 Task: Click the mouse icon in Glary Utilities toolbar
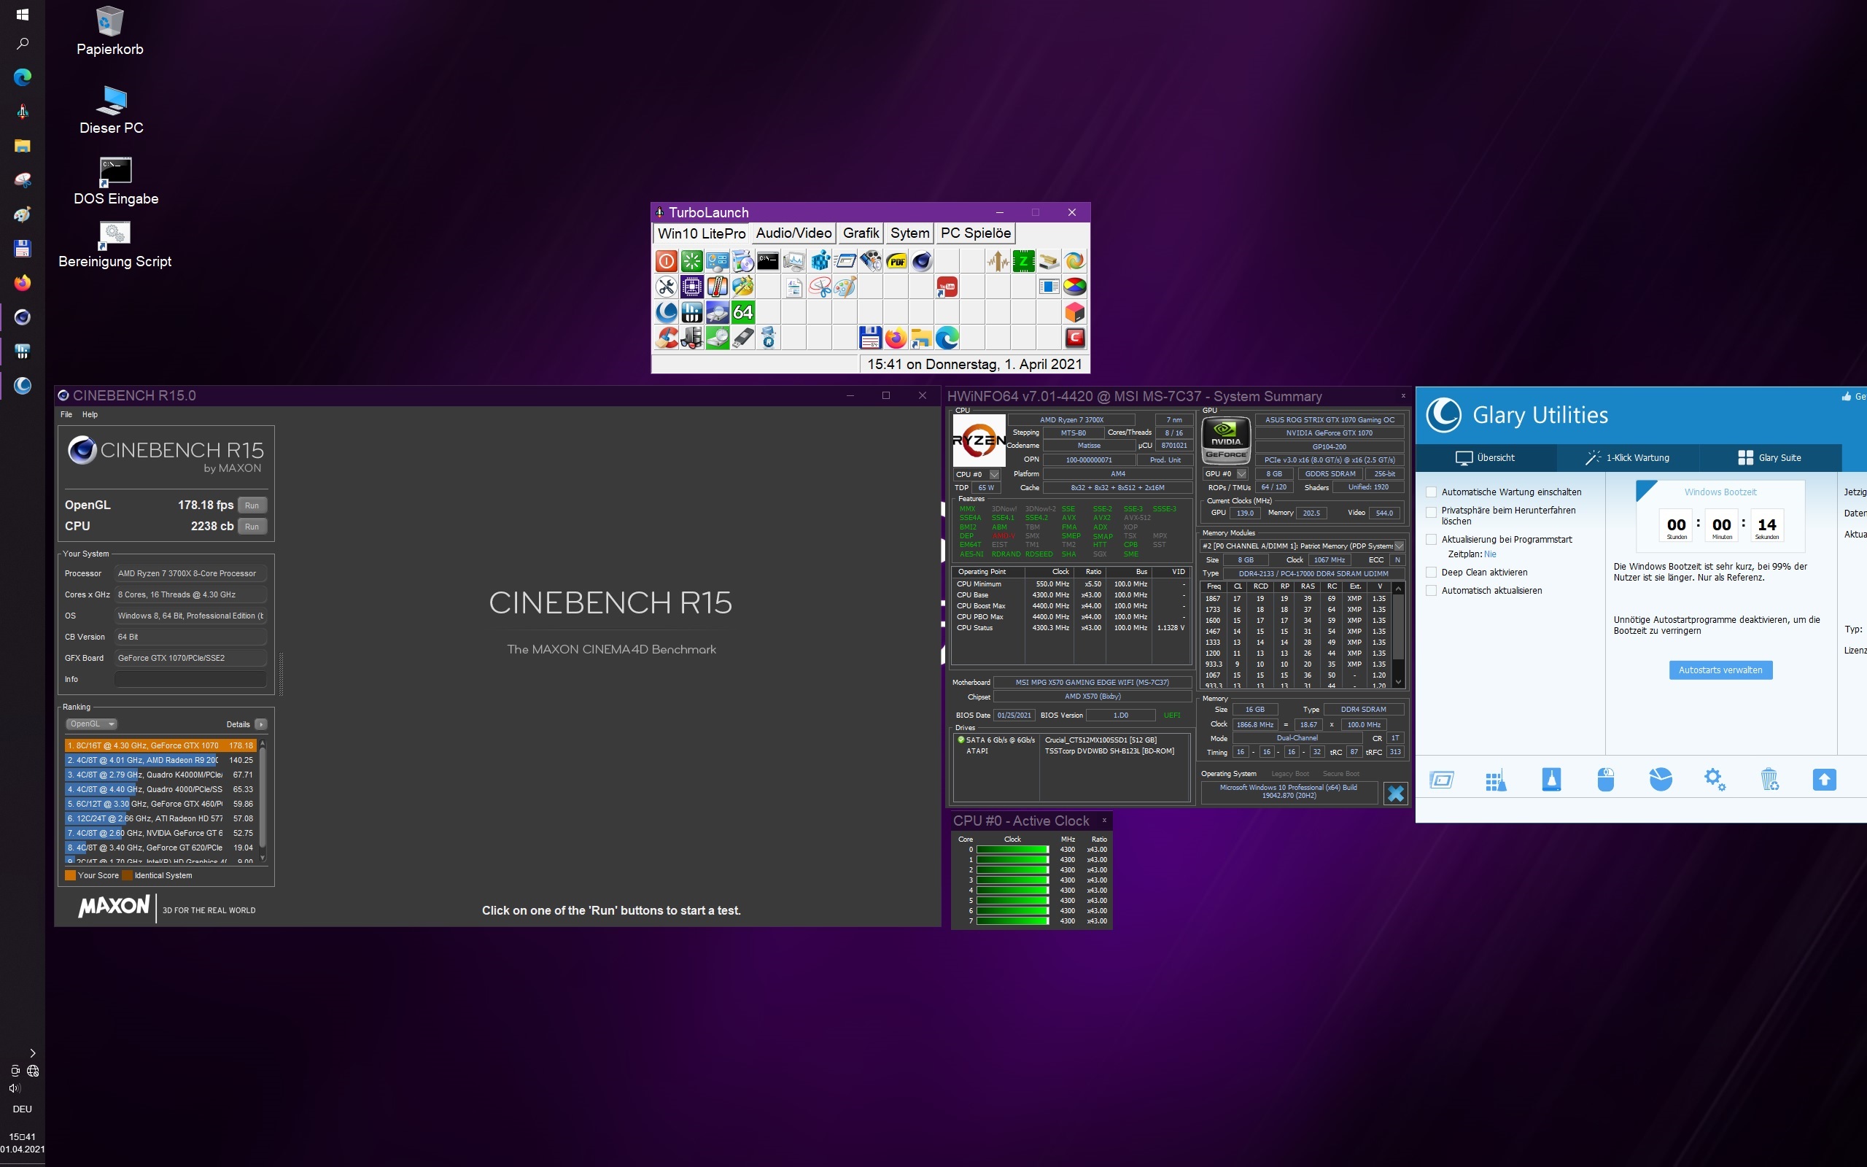[1605, 780]
